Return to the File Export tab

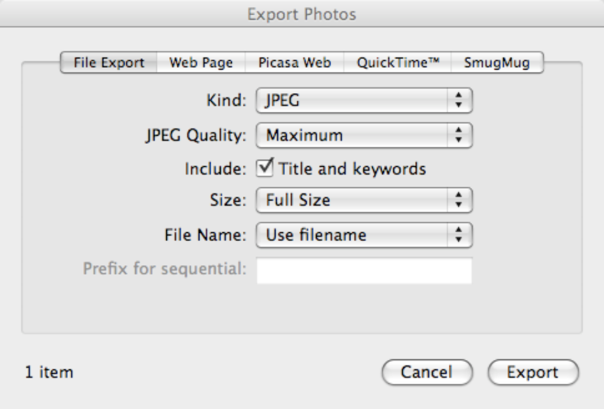(x=108, y=62)
